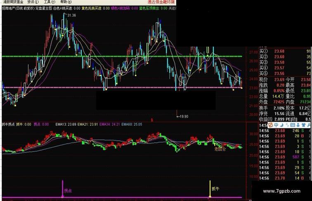
Task: Click the 抓牛拐点 sub-indicator name
Action: 8,124
